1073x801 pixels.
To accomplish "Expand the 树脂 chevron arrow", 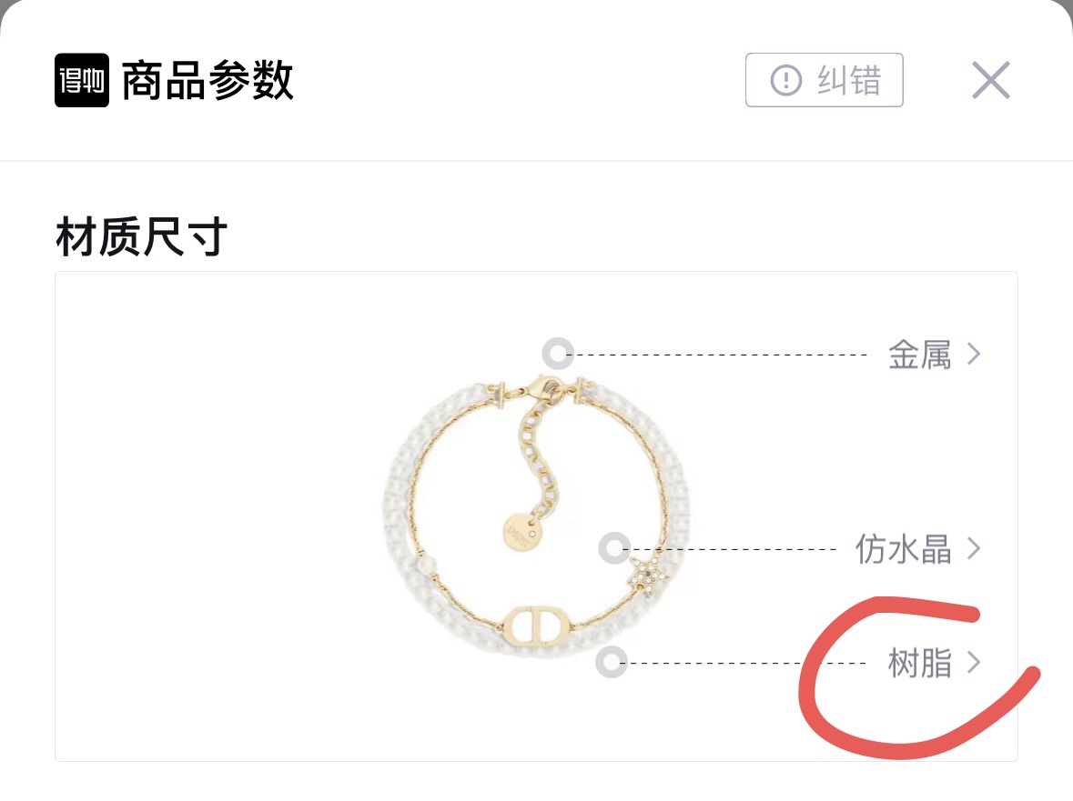I will tap(974, 662).
